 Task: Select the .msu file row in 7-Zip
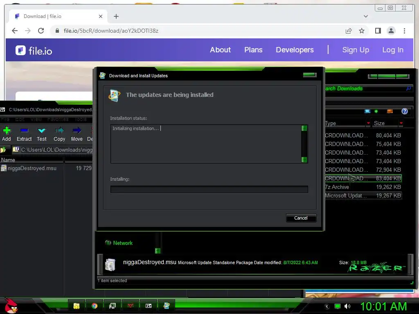coord(46,168)
